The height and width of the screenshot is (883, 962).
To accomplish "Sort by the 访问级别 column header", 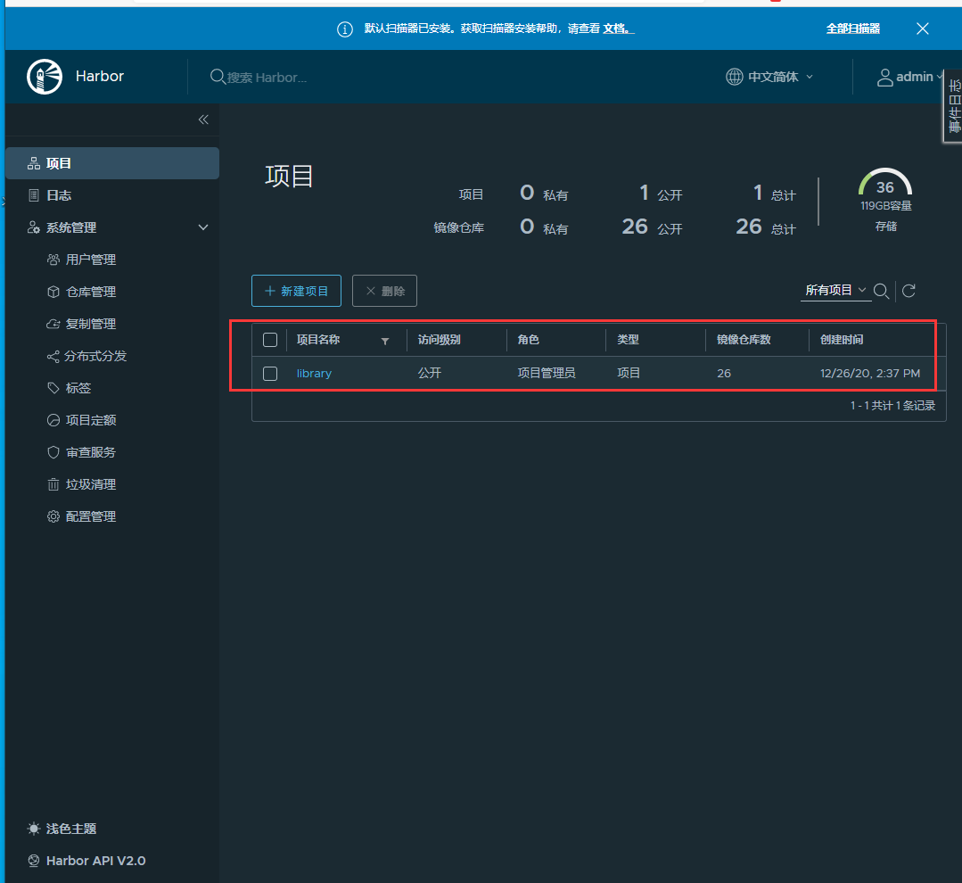I will tap(440, 339).
